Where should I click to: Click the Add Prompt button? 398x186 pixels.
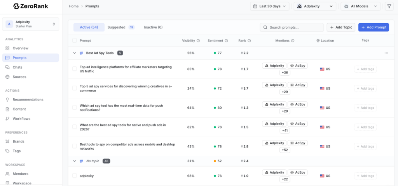point(373,27)
